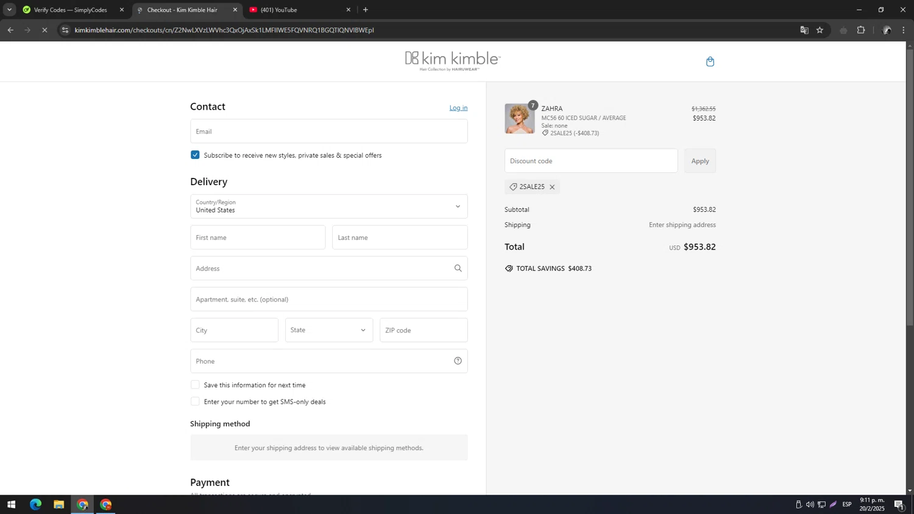Image resolution: width=914 pixels, height=514 pixels.
Task: Click the address search magnifier icon
Action: click(x=458, y=269)
